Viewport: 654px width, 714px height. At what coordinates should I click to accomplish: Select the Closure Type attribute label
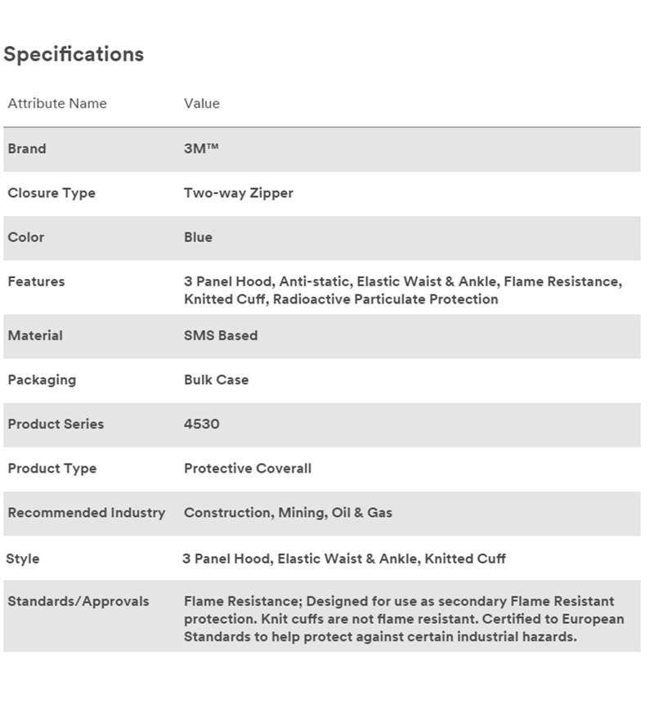52,193
